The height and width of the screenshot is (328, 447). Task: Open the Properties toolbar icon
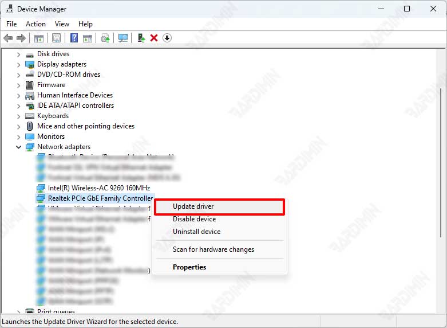point(57,38)
